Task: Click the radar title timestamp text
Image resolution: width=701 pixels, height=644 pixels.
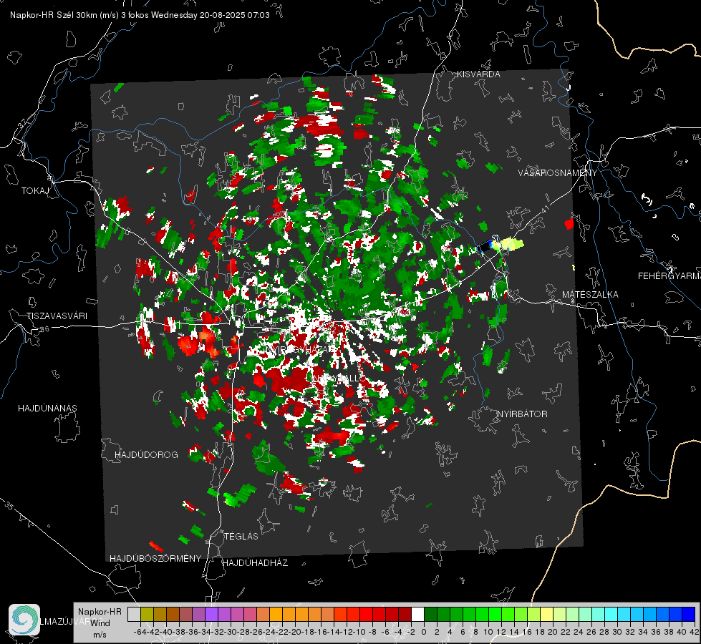Action: pyautogui.click(x=140, y=15)
